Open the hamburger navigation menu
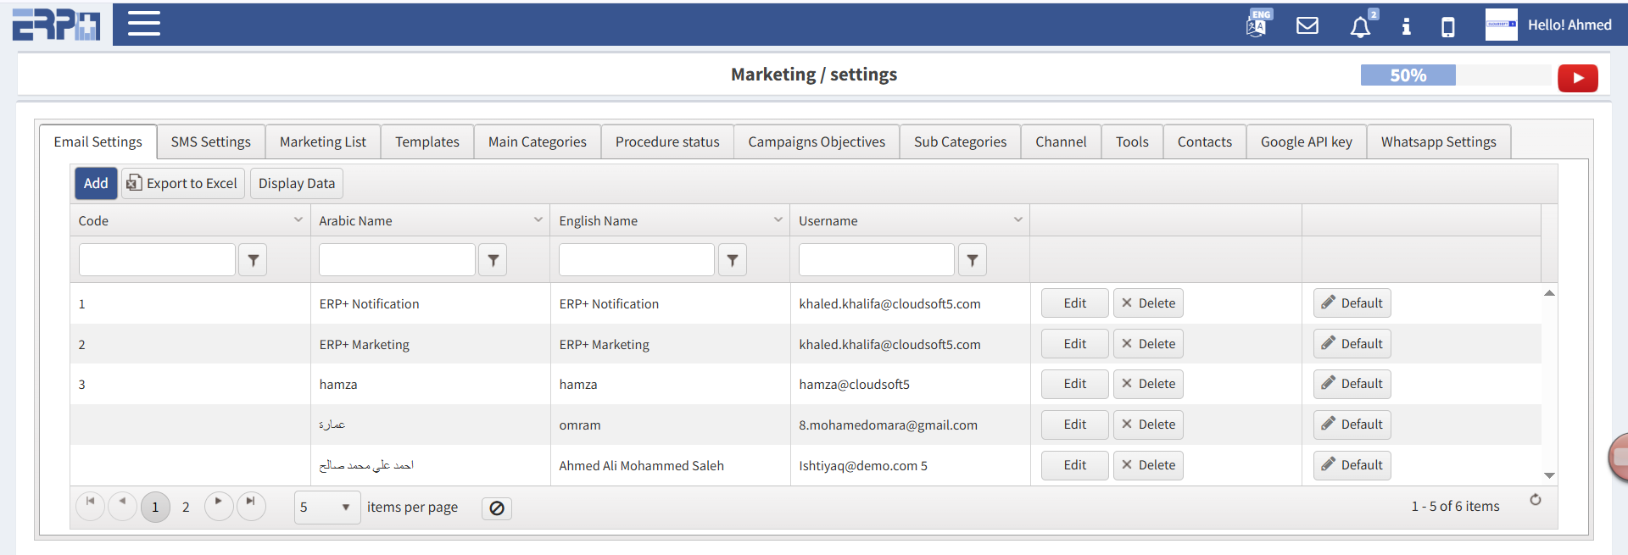This screenshot has height=555, width=1628. [143, 24]
